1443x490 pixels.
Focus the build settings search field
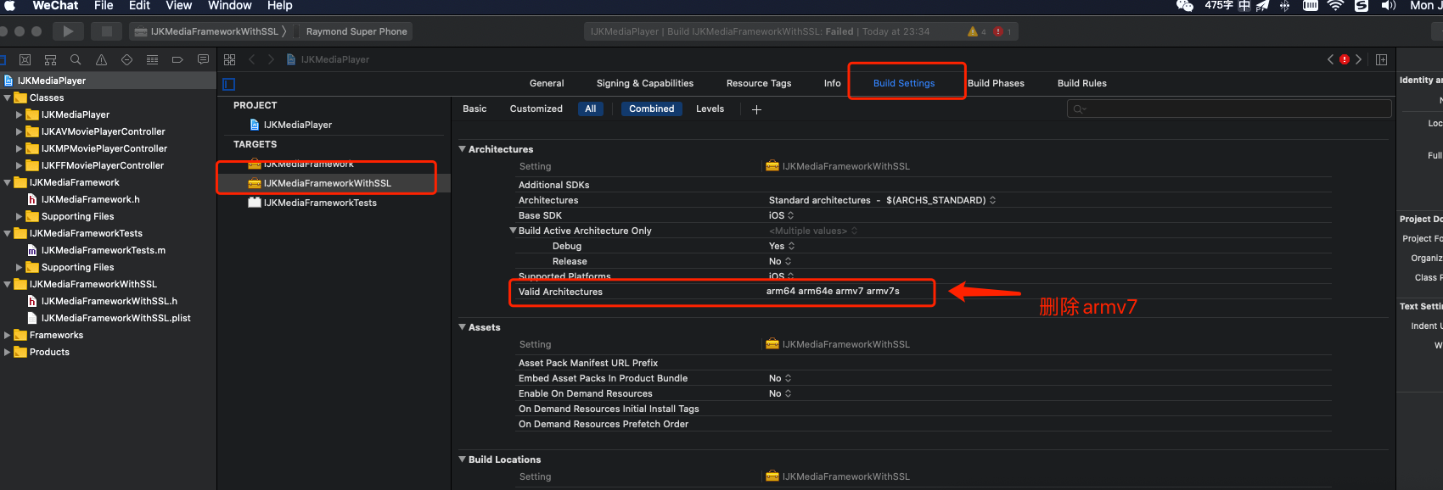[1229, 109]
